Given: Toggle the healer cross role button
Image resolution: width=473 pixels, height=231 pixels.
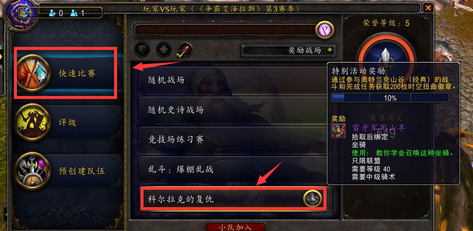Looking at the screenshot, I should [164, 49].
